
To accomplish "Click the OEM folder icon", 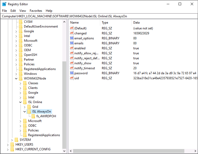I will point(21,50).
